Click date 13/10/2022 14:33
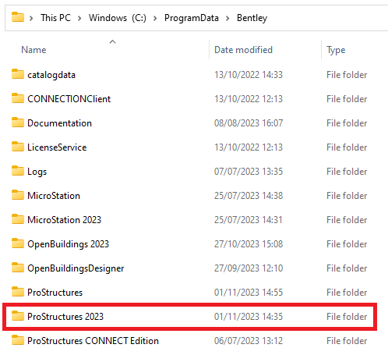 249,75
